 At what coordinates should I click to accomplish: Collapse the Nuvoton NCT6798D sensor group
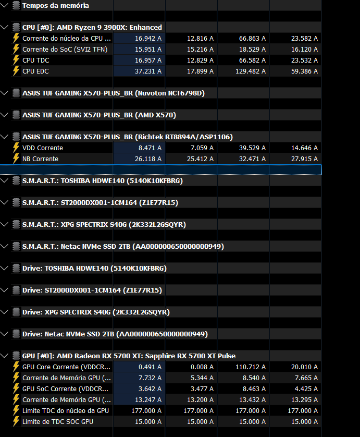click(x=4, y=93)
